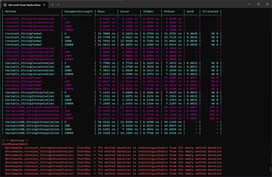
Task: Click error value 12.9550 ns
Action: [x=129, y=41]
